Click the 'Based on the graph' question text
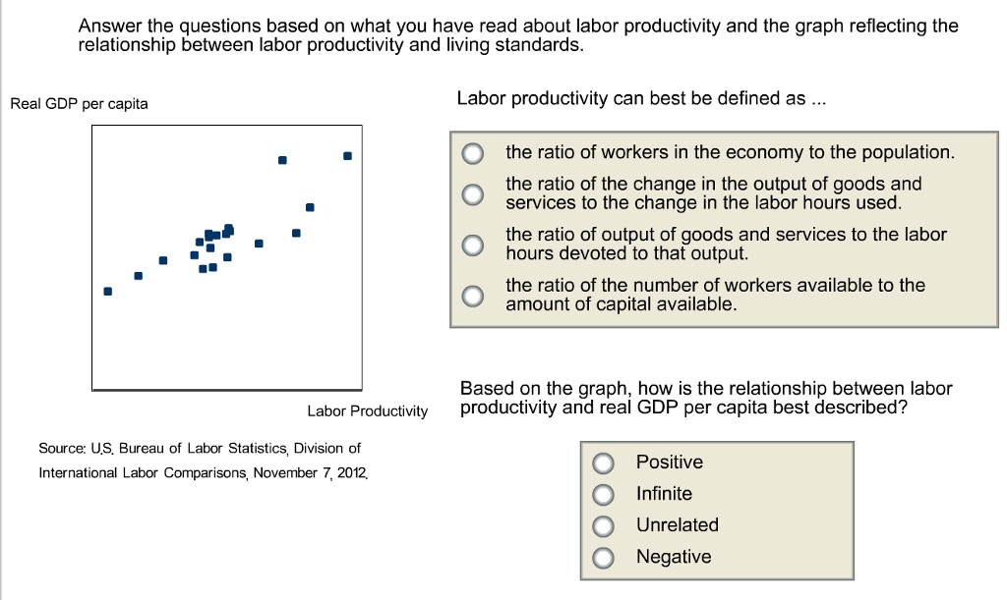The image size is (1007, 600). (705, 398)
